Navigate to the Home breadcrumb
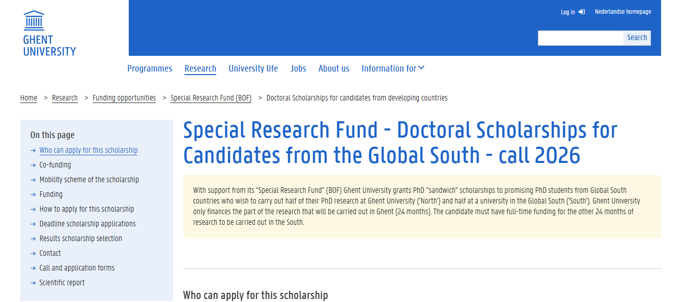684x302 pixels. pyautogui.click(x=28, y=97)
